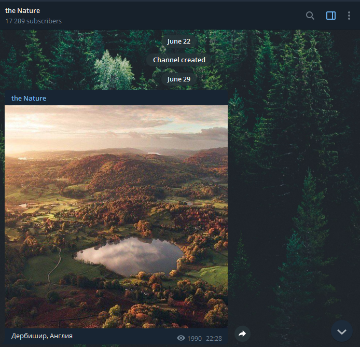Toggle the right sidebar panel icon
This screenshot has height=347, width=360.
coord(331,16)
